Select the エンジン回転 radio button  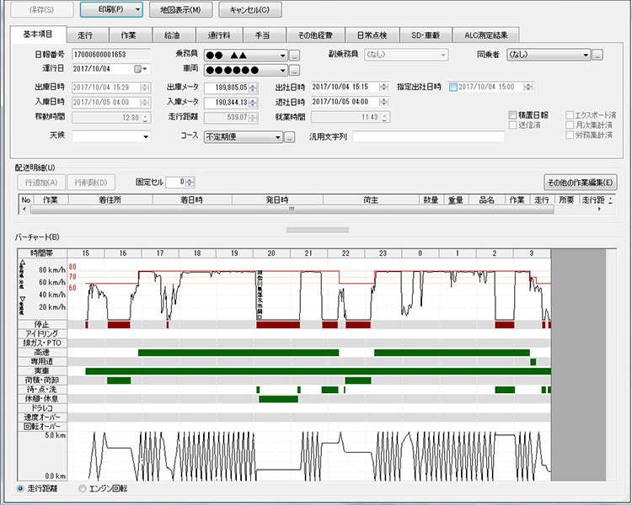click(x=83, y=487)
